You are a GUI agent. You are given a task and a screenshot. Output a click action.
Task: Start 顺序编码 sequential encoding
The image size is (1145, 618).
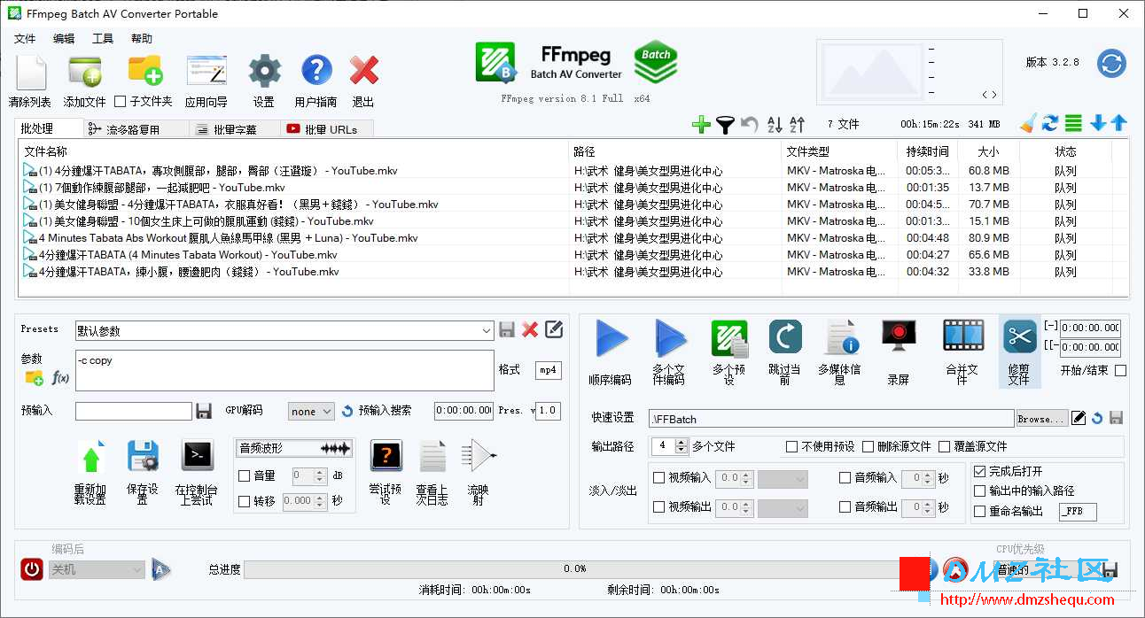tap(610, 340)
